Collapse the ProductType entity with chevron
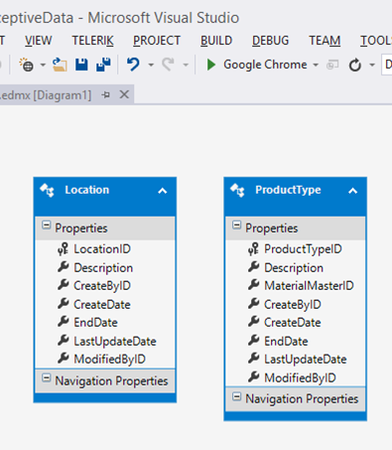This screenshot has height=450, width=392. pyautogui.click(x=353, y=191)
